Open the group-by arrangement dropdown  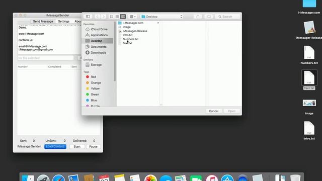point(132,17)
